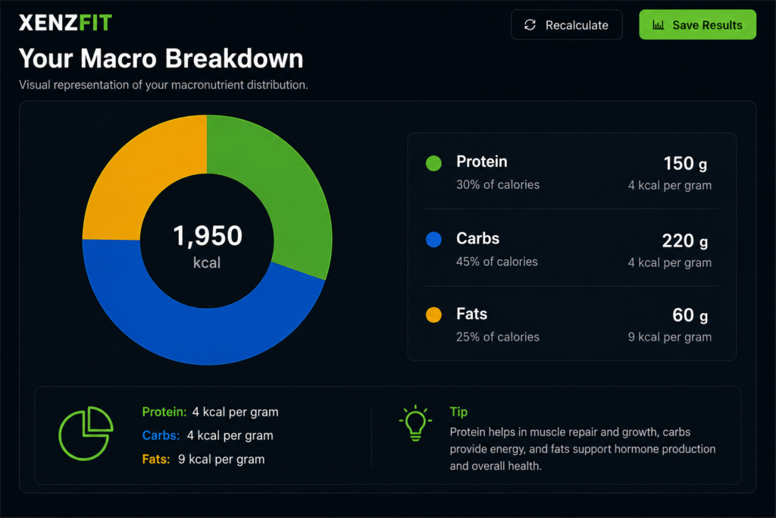Viewport: 776px width, 518px height.
Task: Click the Recalculate button
Action: click(x=567, y=25)
